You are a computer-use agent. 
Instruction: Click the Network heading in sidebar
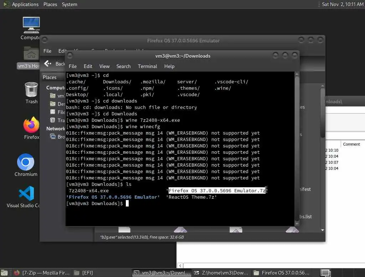(x=56, y=129)
